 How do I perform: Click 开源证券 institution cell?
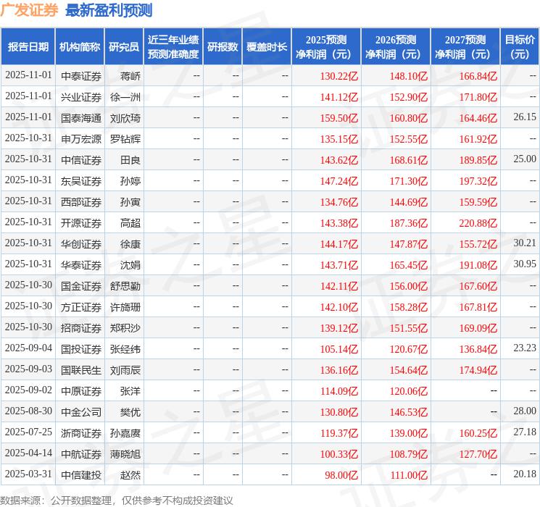pyautogui.click(x=81, y=223)
